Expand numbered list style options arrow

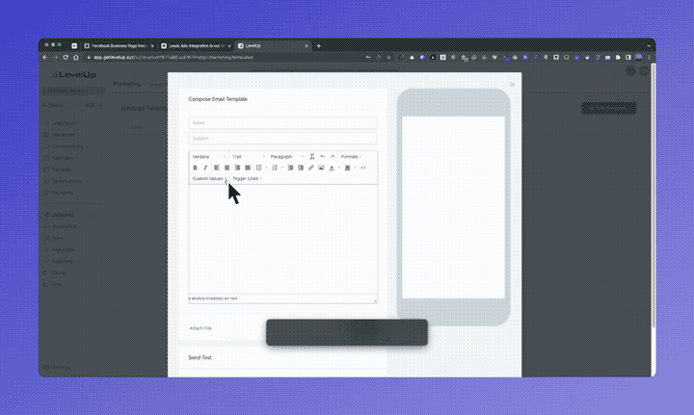tap(281, 168)
